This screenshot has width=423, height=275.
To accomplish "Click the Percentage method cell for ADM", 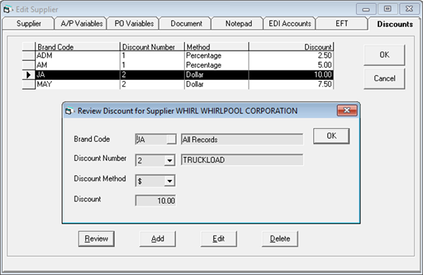I will point(216,56).
